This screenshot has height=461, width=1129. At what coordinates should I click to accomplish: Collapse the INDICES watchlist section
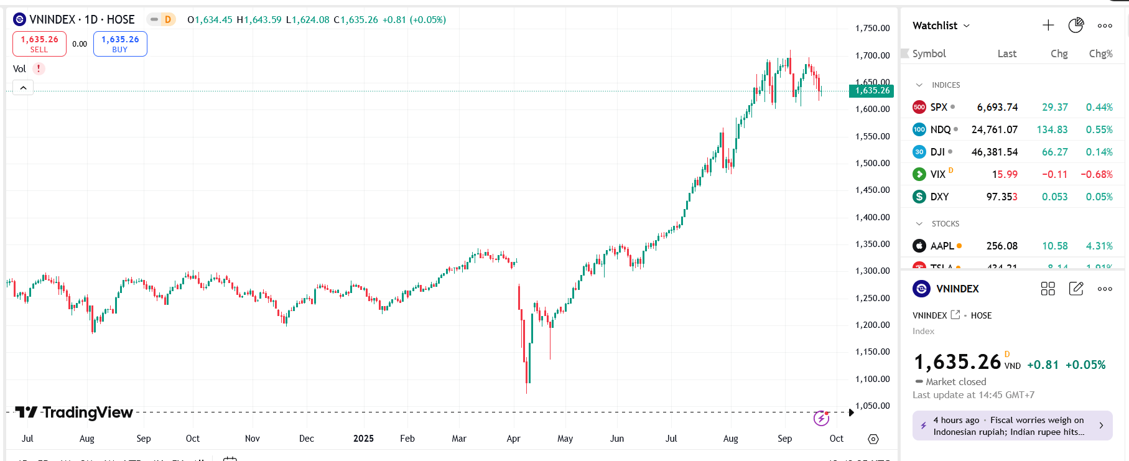(919, 85)
